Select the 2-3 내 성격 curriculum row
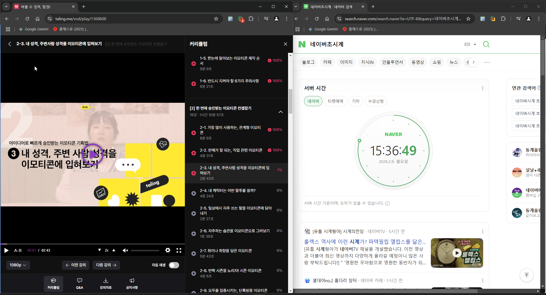The height and width of the screenshot is (295, 546). coord(237,173)
